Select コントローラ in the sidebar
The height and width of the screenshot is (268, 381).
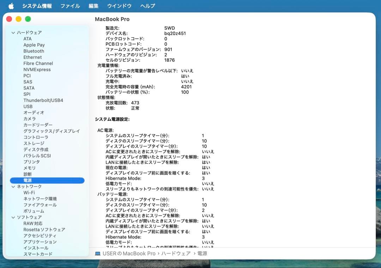[x=36, y=137]
